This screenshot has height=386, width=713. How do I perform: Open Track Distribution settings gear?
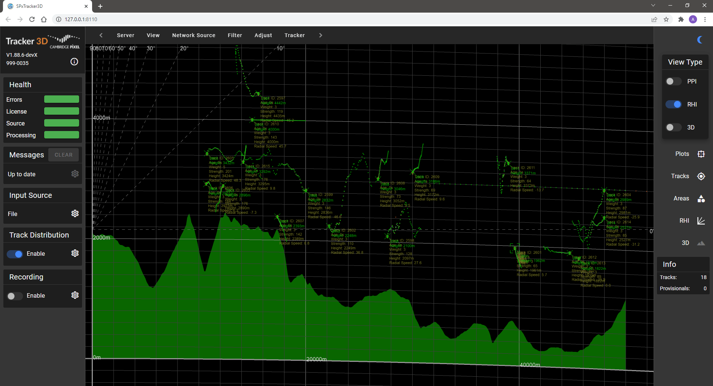point(75,253)
